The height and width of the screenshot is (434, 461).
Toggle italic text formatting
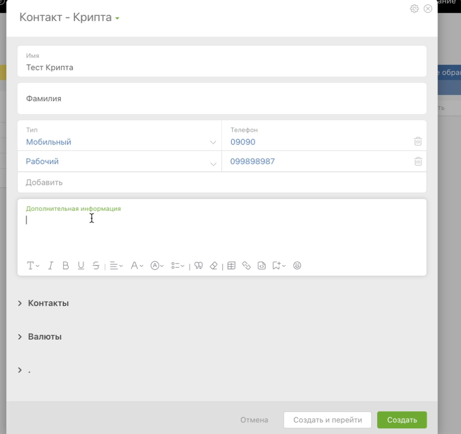pyautogui.click(x=50, y=266)
